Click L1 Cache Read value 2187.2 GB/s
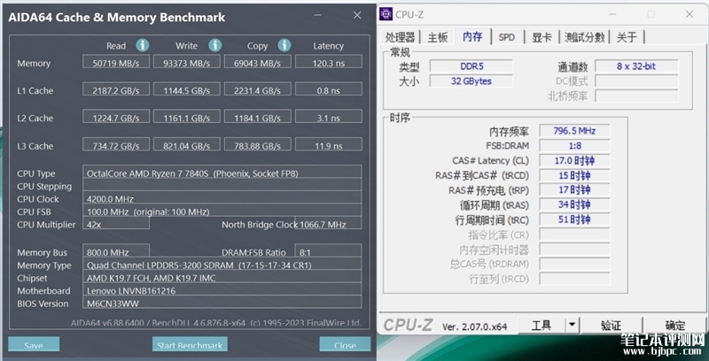 click(x=116, y=88)
